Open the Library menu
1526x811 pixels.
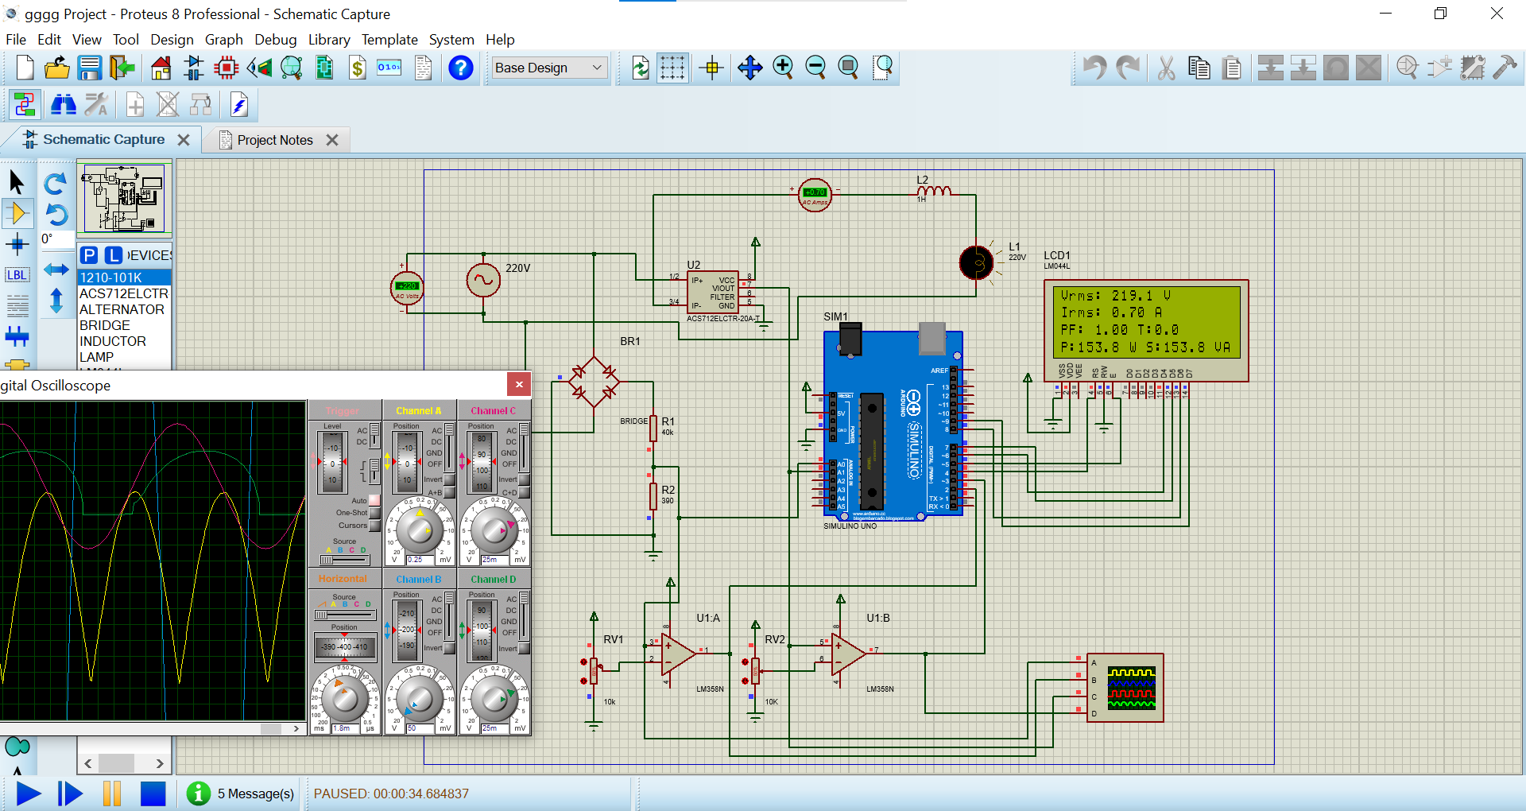point(328,40)
